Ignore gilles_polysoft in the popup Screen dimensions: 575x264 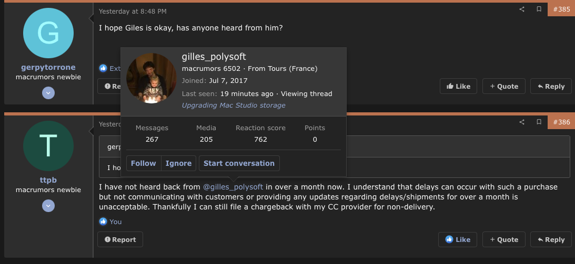[178, 163]
